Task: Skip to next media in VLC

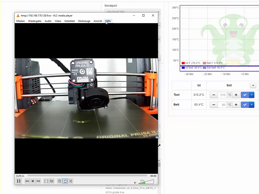Action: [x=38, y=181]
